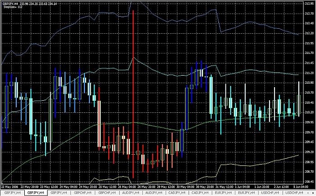
Task: Open the leftmost GBPJPY,H4 chart tab
Action: point(13,193)
